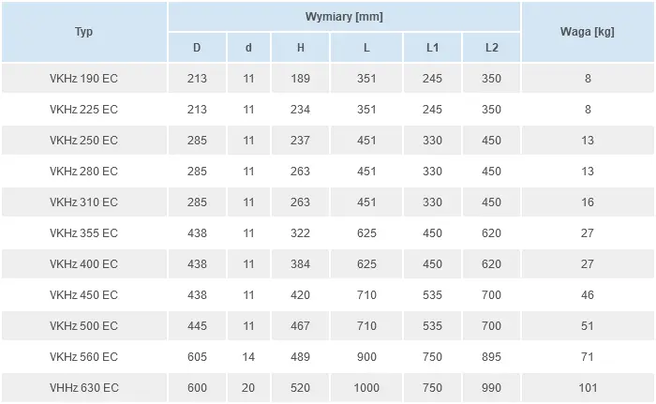This screenshot has width=656, height=404.
Task: Click the Waga [kg] column header
Action: (x=588, y=32)
